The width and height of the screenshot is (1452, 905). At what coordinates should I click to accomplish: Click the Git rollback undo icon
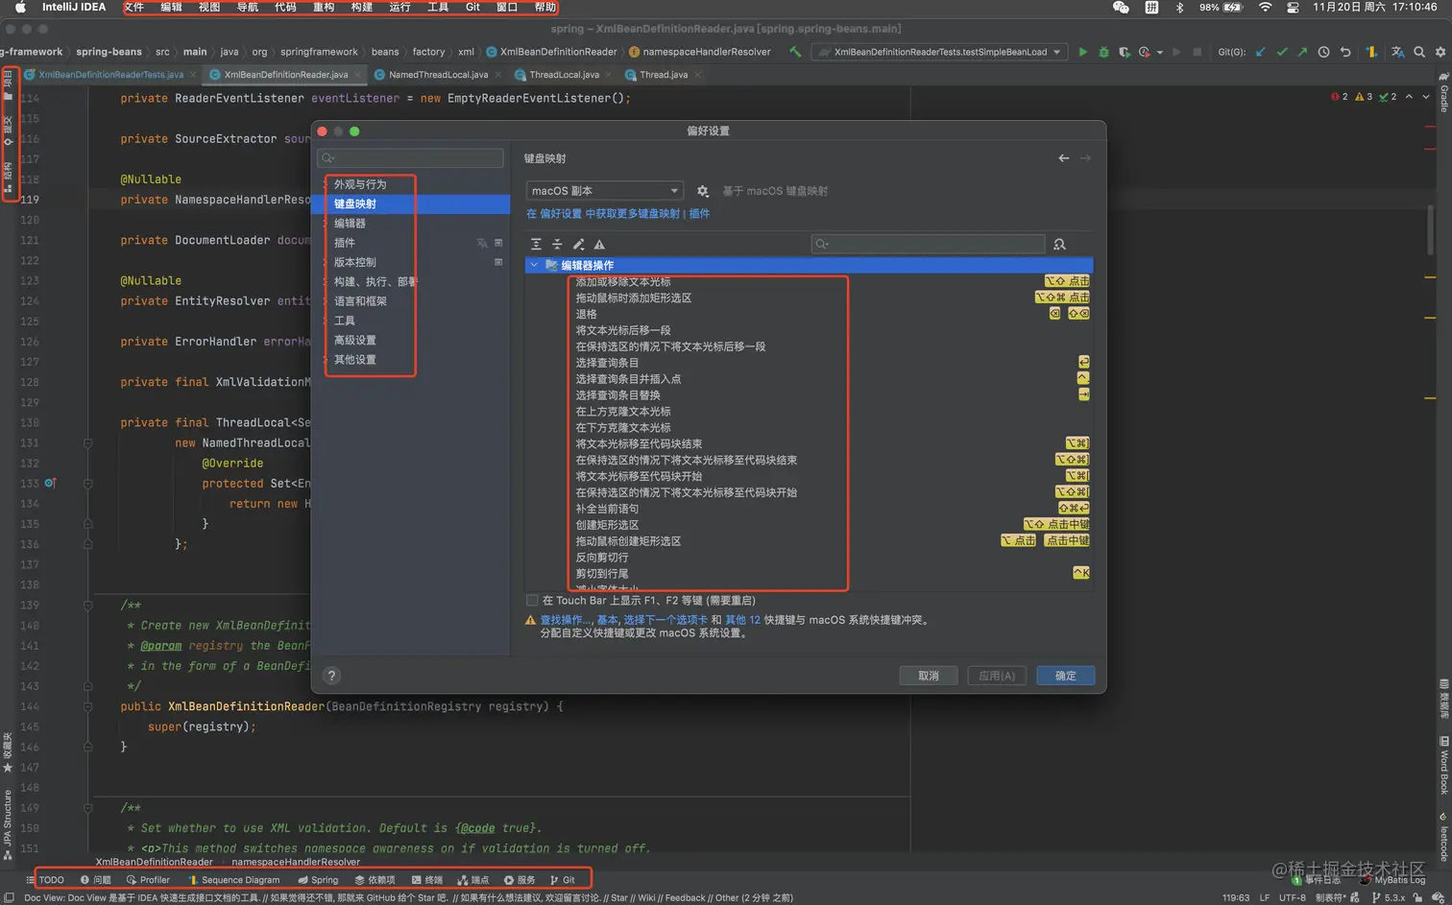coord(1345,52)
